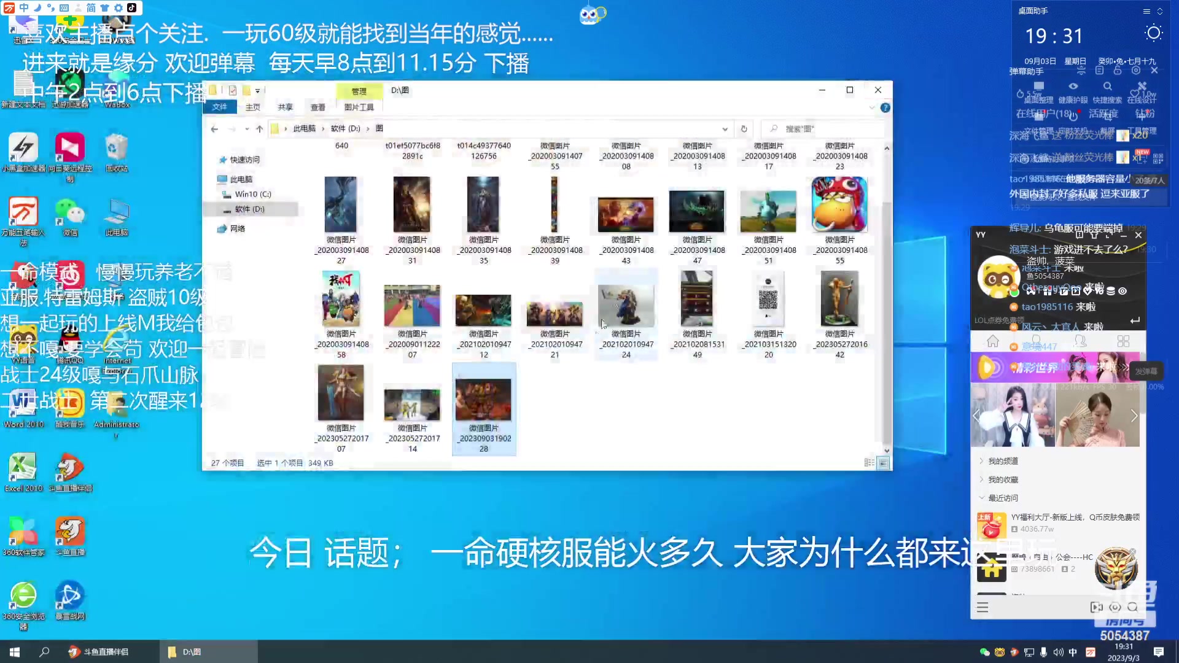Click the desktop assistant collapse up-down arrows
Screen dimensions: 1179x663
coord(1160,11)
